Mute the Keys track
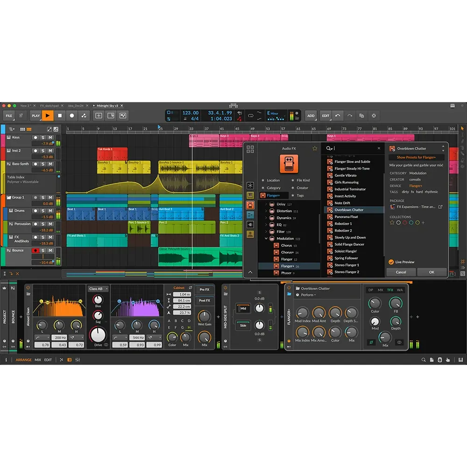 pos(50,137)
